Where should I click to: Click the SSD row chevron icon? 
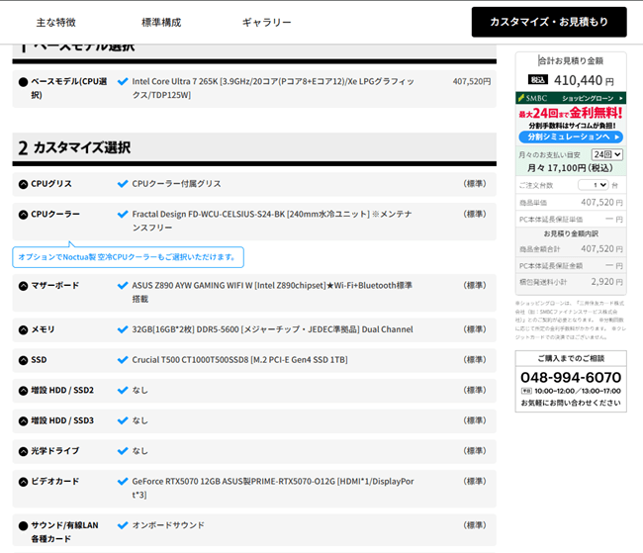(23, 360)
